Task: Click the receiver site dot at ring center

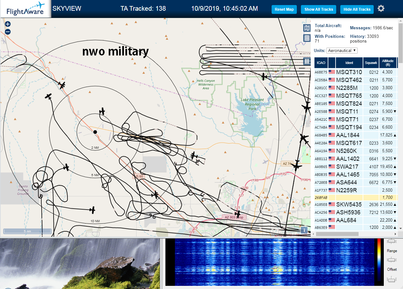Action: [x=95, y=132]
